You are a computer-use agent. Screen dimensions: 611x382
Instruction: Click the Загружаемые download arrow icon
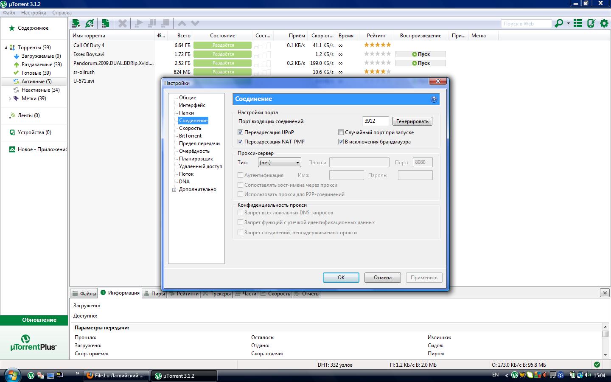(x=17, y=56)
